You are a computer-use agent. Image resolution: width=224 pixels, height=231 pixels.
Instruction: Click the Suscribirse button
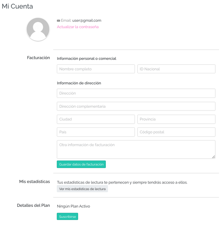pyautogui.click(x=67, y=216)
